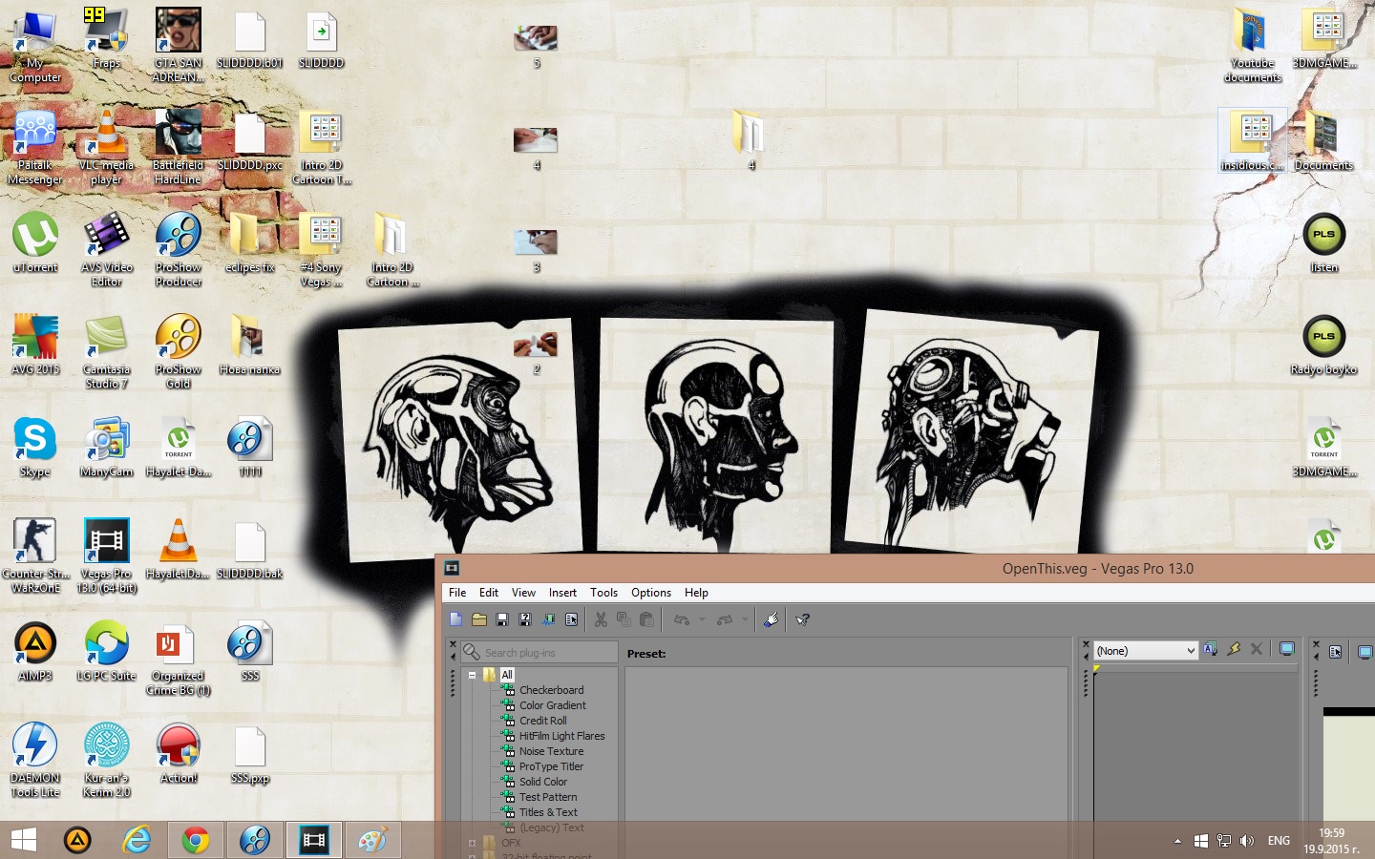Click the Save As icon in Vegas toolbar

[525, 619]
